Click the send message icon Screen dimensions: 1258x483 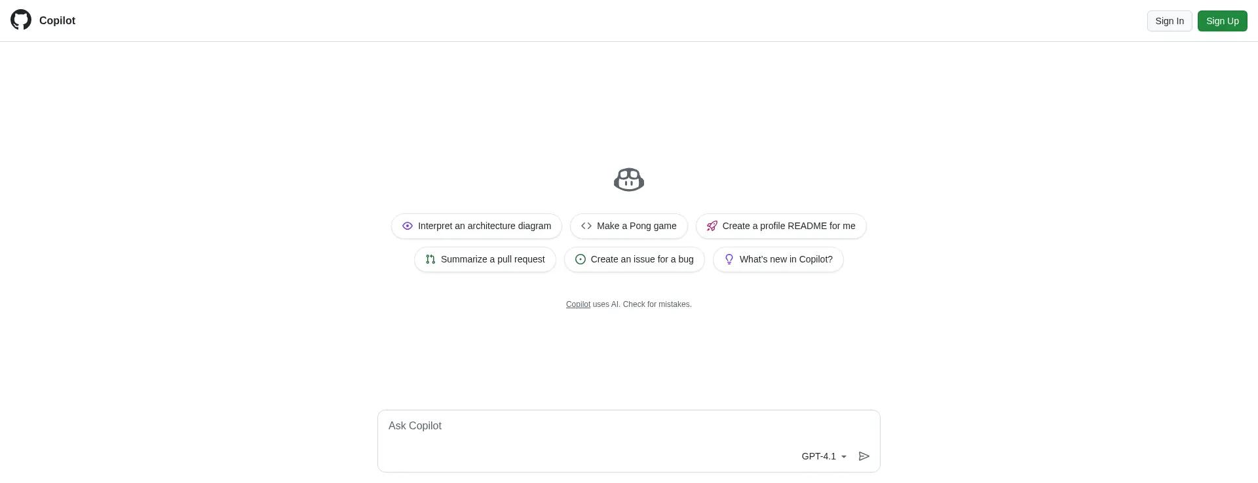point(864,456)
